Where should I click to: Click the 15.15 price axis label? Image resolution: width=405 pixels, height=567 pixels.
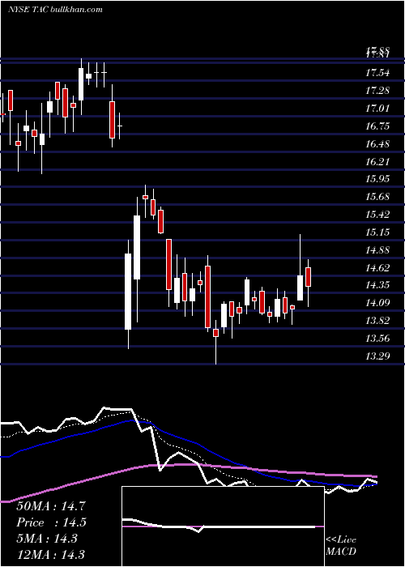point(377,232)
